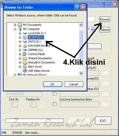Expand the Local Disk (C:) node

20,33
